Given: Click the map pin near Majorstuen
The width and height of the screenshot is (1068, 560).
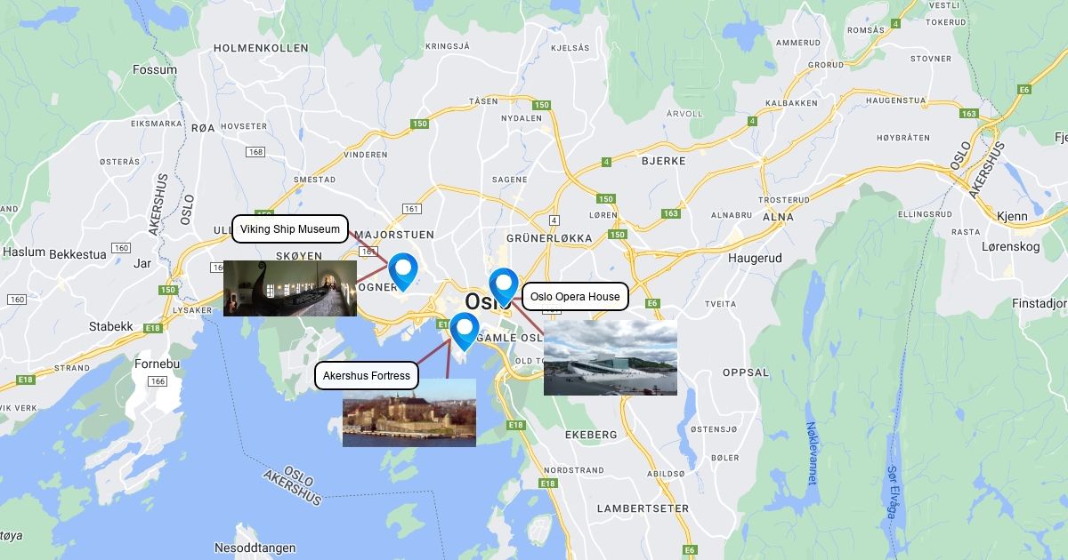Looking at the screenshot, I should (x=403, y=272).
